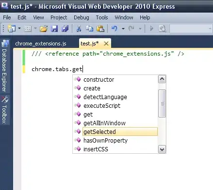The image size is (213, 190).
Task: Open the Add Item dropdown arrow
Action: pos(35,29)
